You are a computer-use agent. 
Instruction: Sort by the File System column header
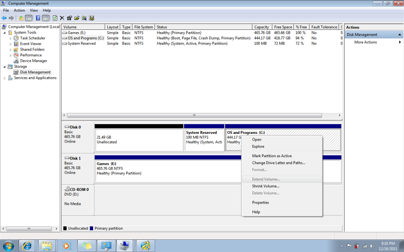(x=144, y=27)
